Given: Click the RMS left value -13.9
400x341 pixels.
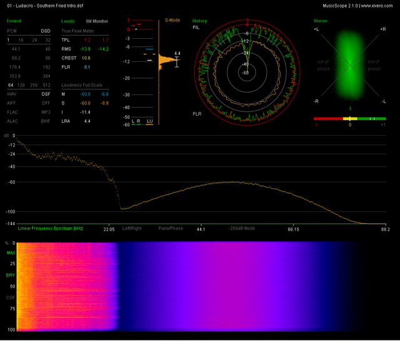Looking at the screenshot, I should [x=85, y=49].
